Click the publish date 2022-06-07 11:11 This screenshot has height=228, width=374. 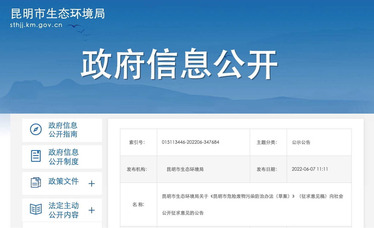pos(310,169)
